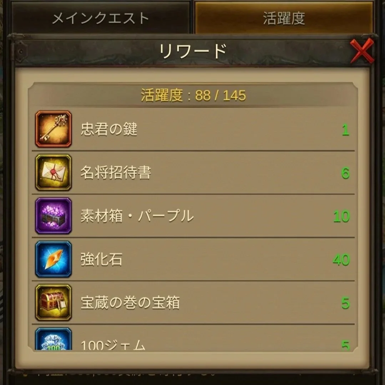Select the 宝蔵の巻の宝箱 reward label
This screenshot has width=385, height=385.
click(x=130, y=303)
